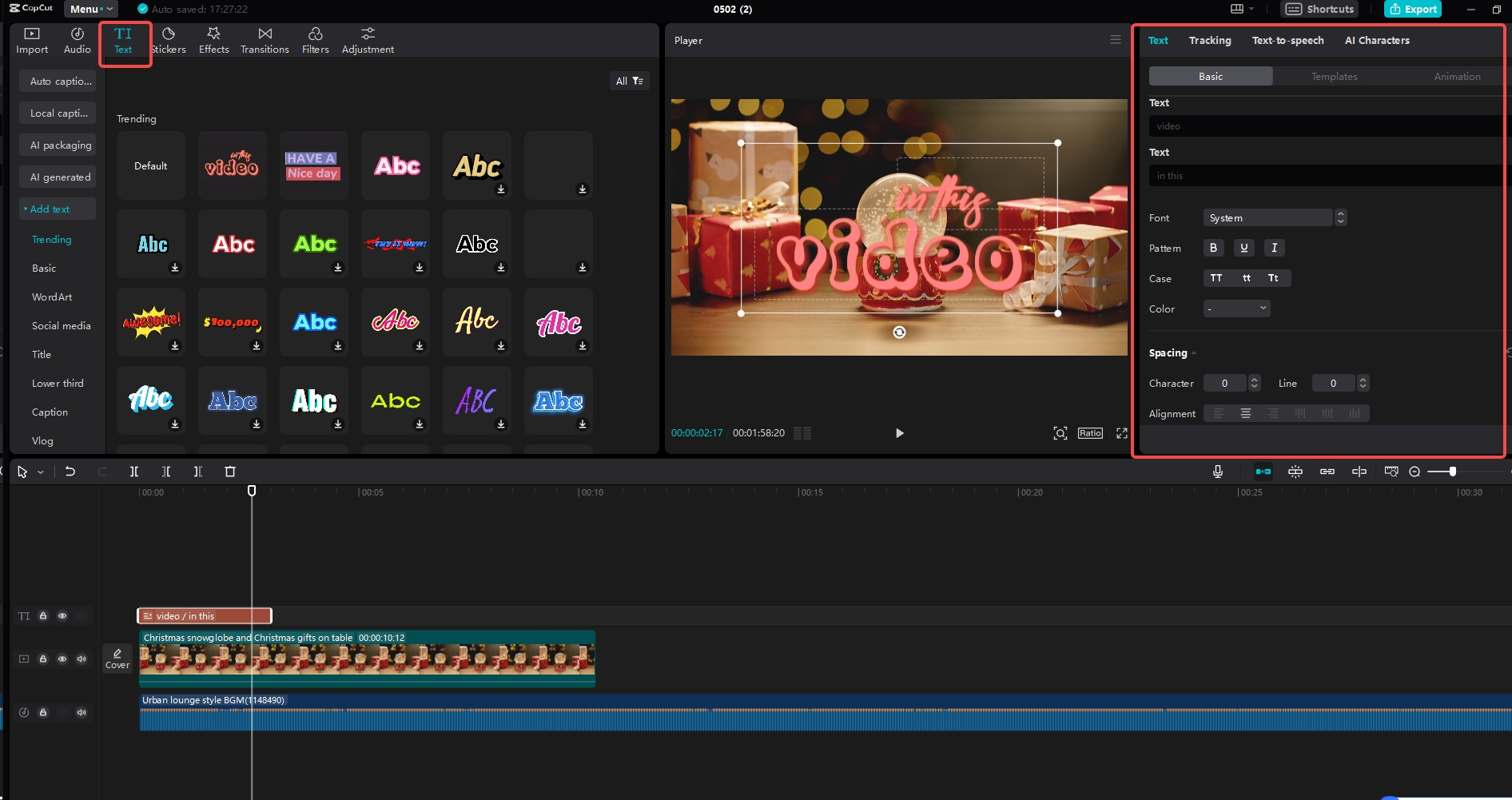Move the timeline zoom slider handle
Screen dimensions: 1512x800
(1452, 472)
